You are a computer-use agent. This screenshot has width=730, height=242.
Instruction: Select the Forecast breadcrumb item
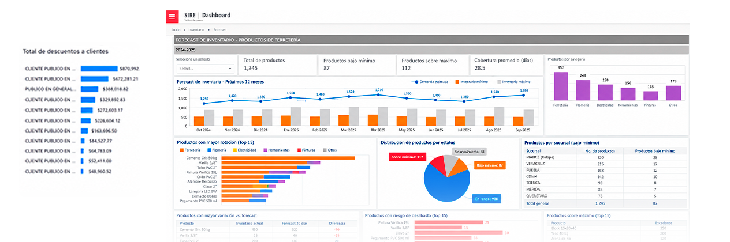(219, 29)
